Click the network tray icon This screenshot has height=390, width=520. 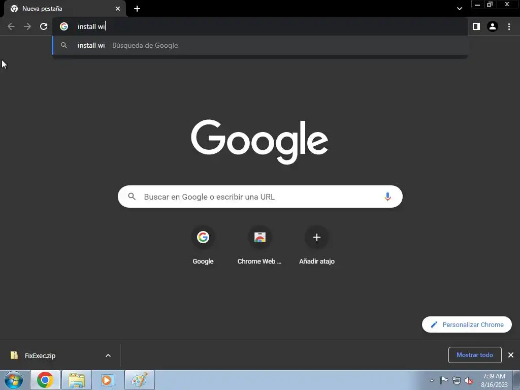(x=457, y=380)
